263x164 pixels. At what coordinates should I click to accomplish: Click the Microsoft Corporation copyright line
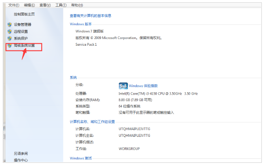(119, 38)
